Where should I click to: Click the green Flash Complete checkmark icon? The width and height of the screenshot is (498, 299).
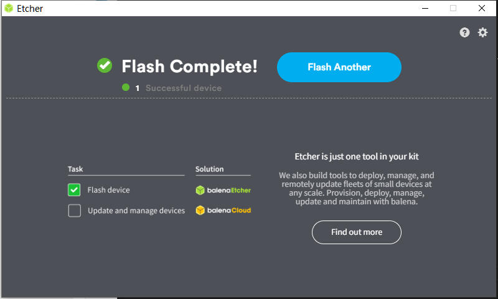[x=105, y=65]
